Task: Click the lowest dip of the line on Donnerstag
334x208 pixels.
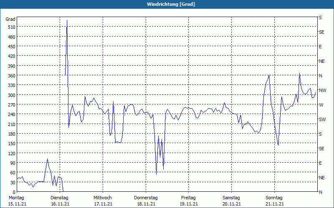Action: tap(156, 174)
